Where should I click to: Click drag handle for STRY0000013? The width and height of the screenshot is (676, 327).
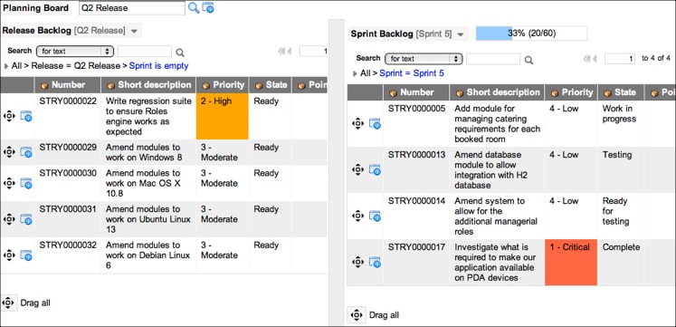(357, 170)
